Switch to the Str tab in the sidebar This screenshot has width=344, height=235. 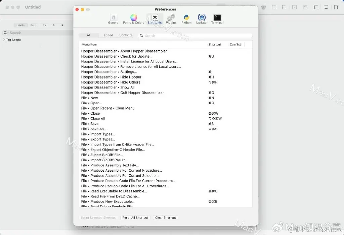click(x=45, y=25)
